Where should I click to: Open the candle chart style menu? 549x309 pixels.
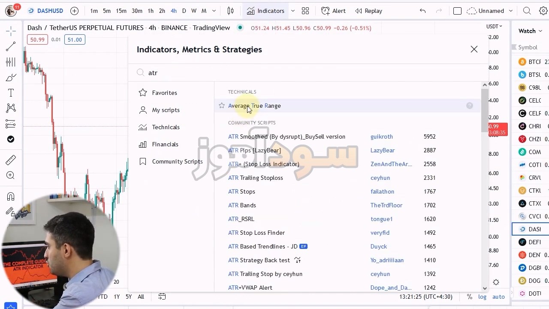pyautogui.click(x=230, y=11)
